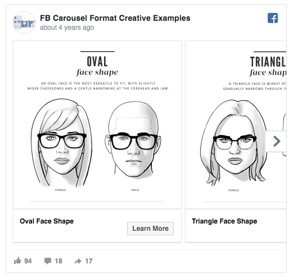The height and width of the screenshot is (278, 293).
Task: Select the oval face shape card image
Action: tap(97, 125)
